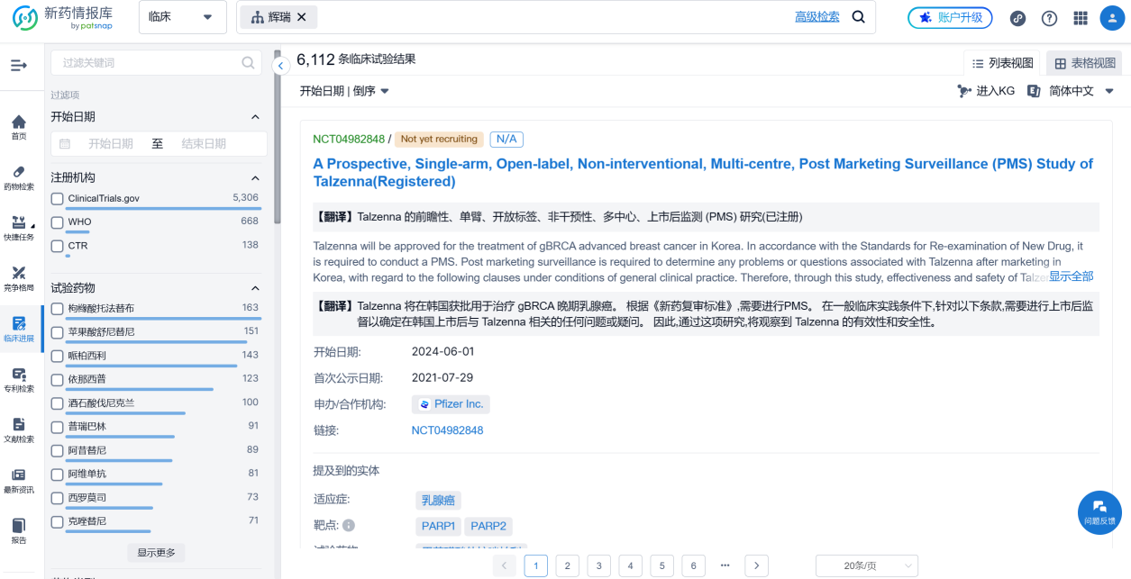Image resolution: width=1131 pixels, height=579 pixels.
Task: Switch to 列表视图 tab
Action: pyautogui.click(x=1002, y=63)
